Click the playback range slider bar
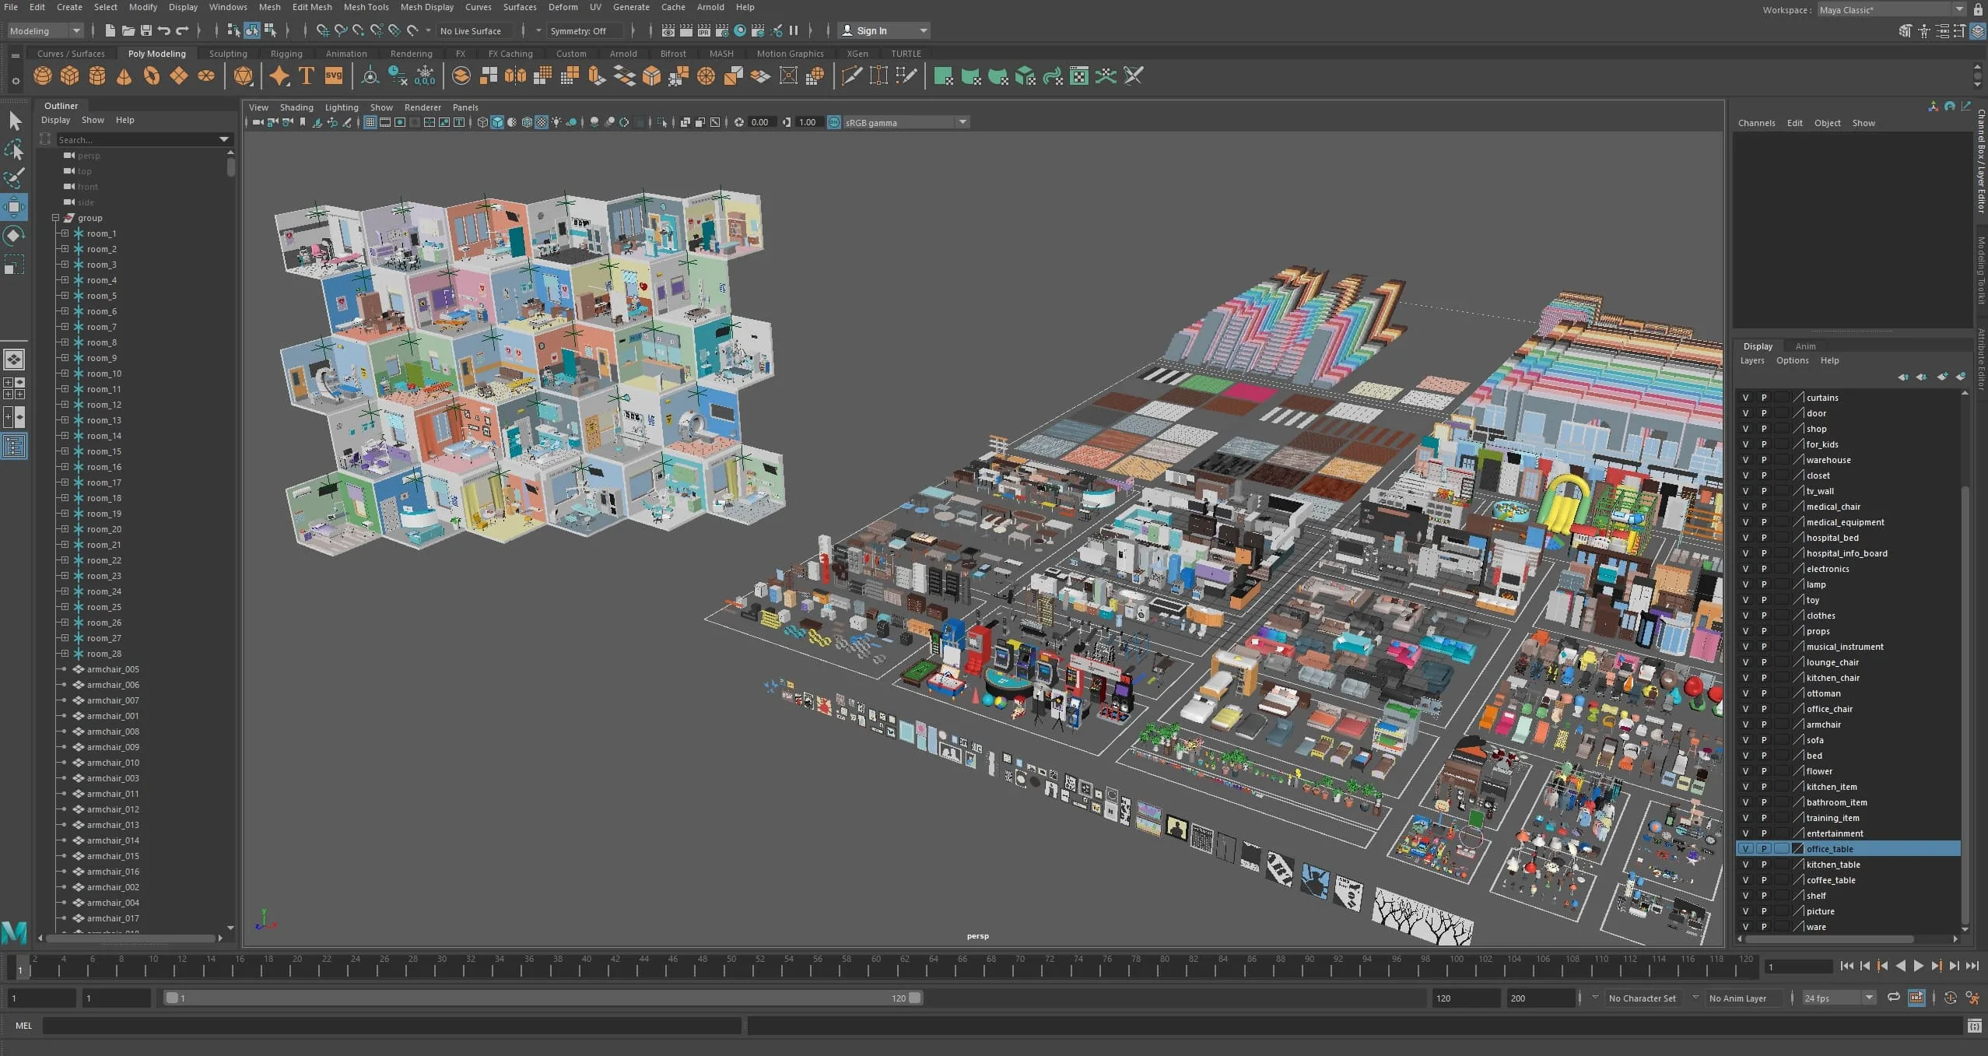This screenshot has height=1056, width=1988. point(543,998)
